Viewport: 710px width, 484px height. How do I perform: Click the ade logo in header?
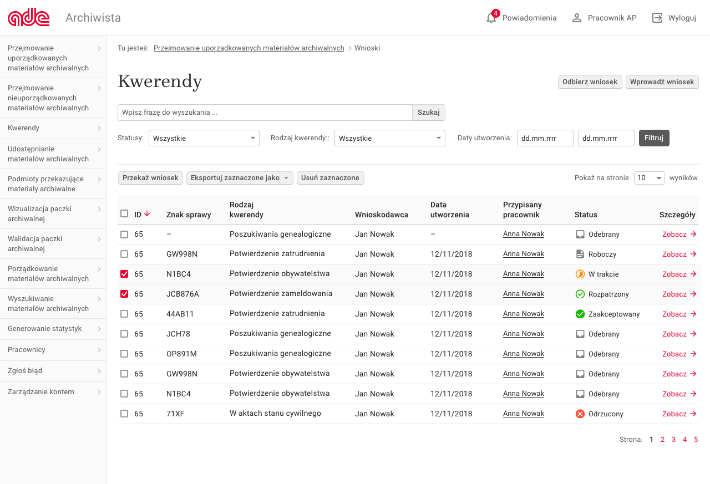click(29, 18)
